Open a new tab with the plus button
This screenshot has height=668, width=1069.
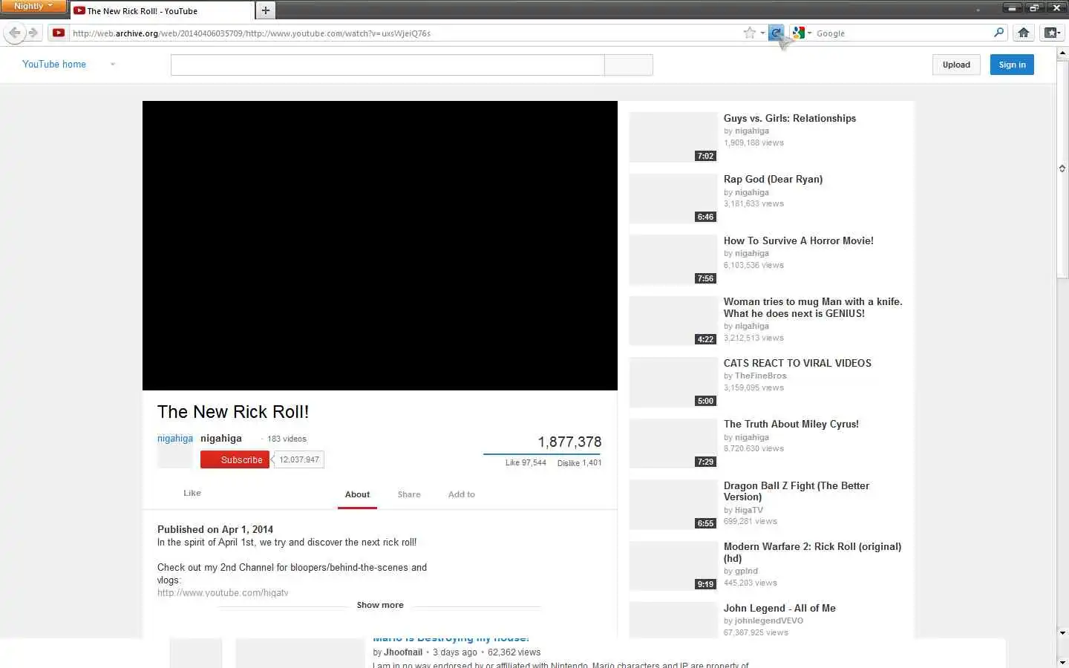(x=265, y=10)
